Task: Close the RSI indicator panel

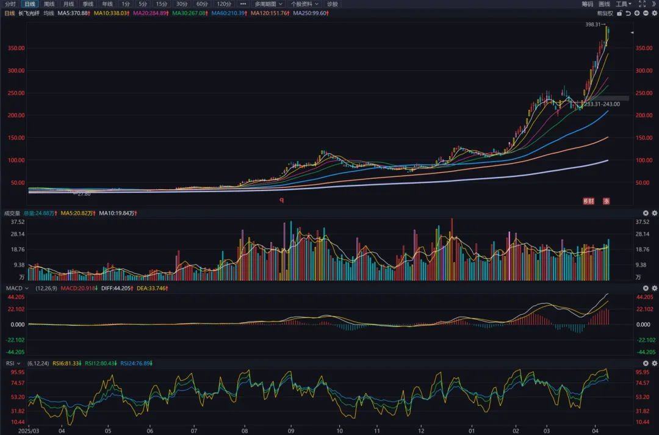Action: coord(646,363)
